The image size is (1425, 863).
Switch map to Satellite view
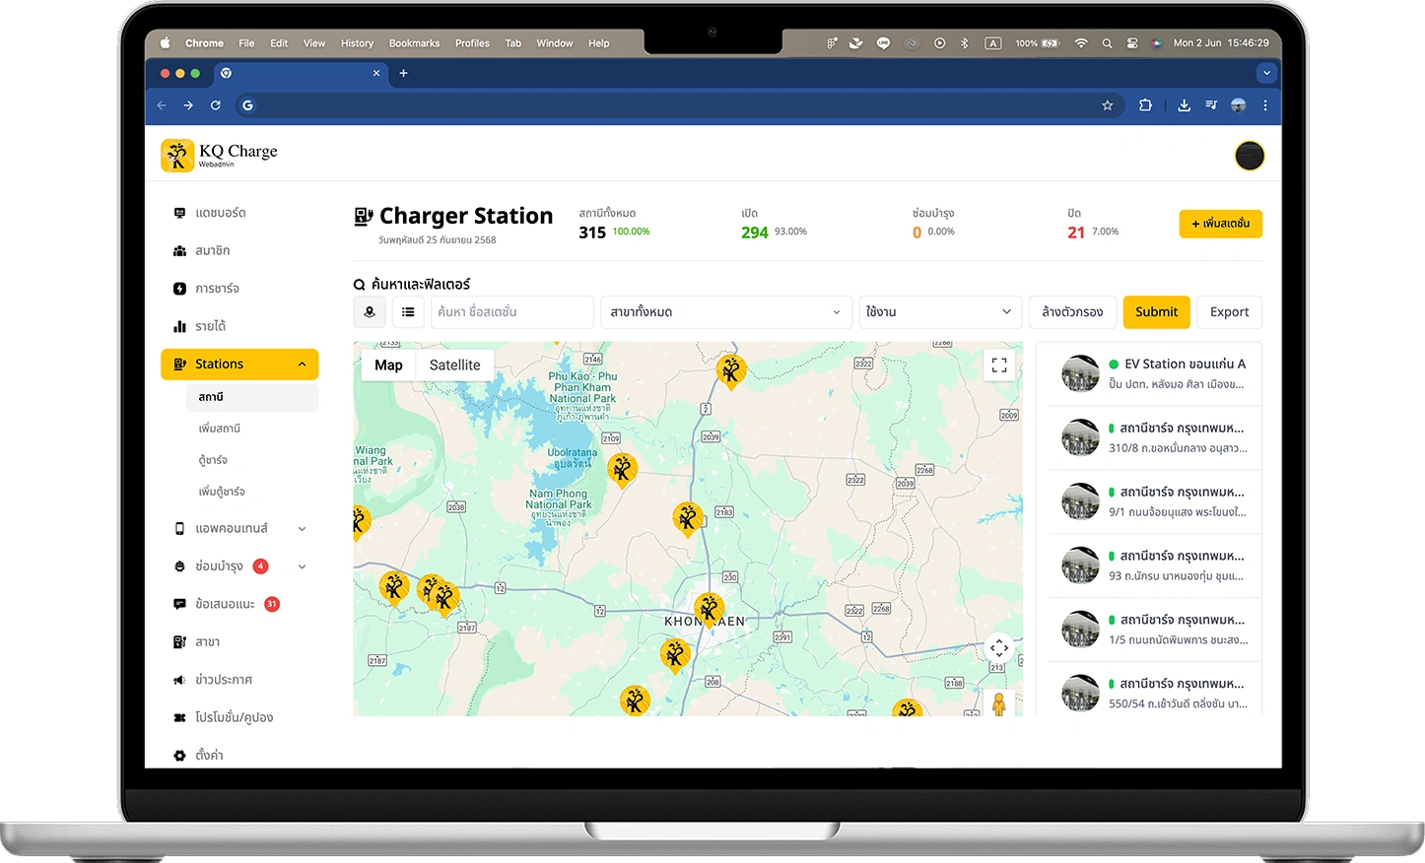pos(454,365)
